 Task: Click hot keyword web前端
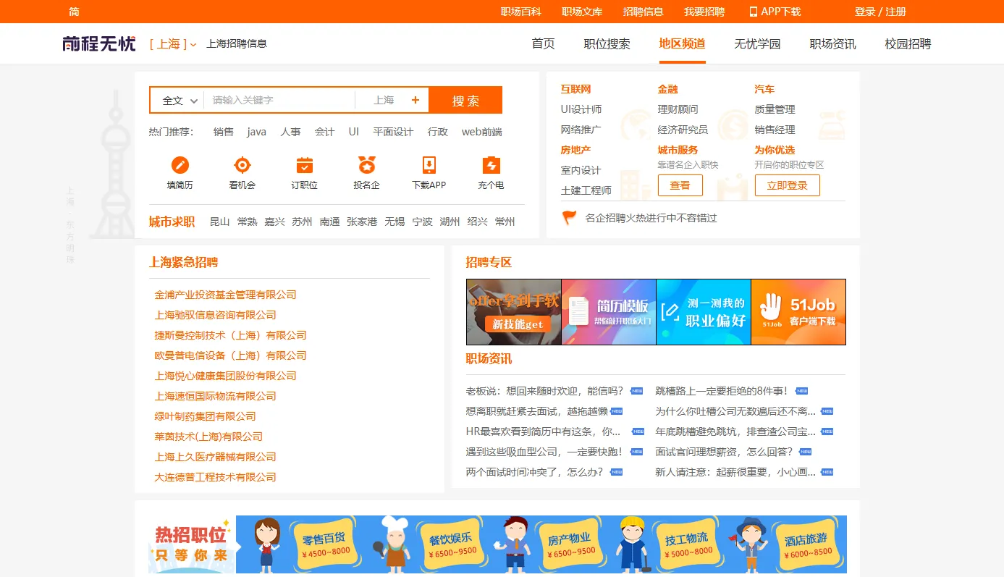pos(482,132)
